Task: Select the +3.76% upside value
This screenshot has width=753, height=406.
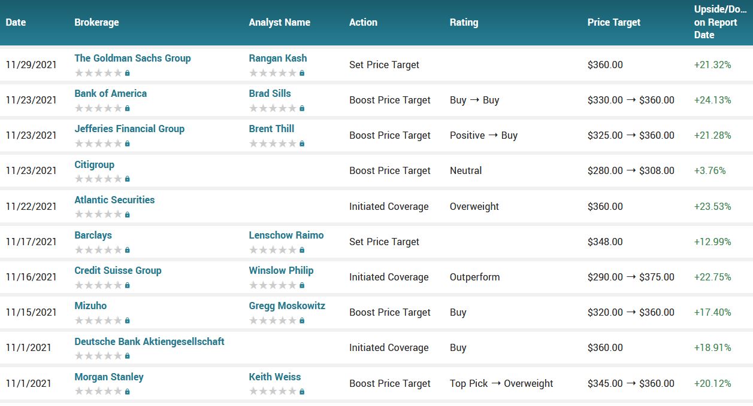Action: (x=710, y=170)
